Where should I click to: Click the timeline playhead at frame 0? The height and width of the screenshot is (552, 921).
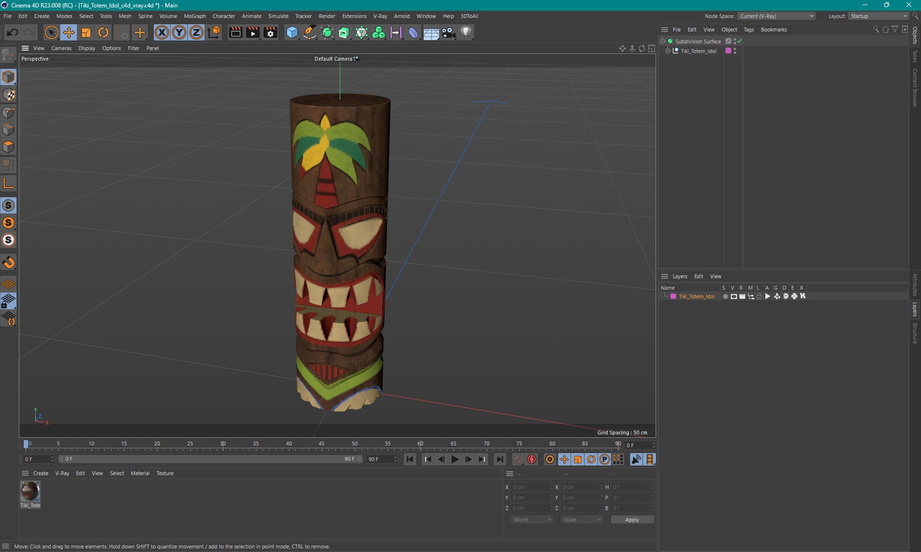point(26,444)
